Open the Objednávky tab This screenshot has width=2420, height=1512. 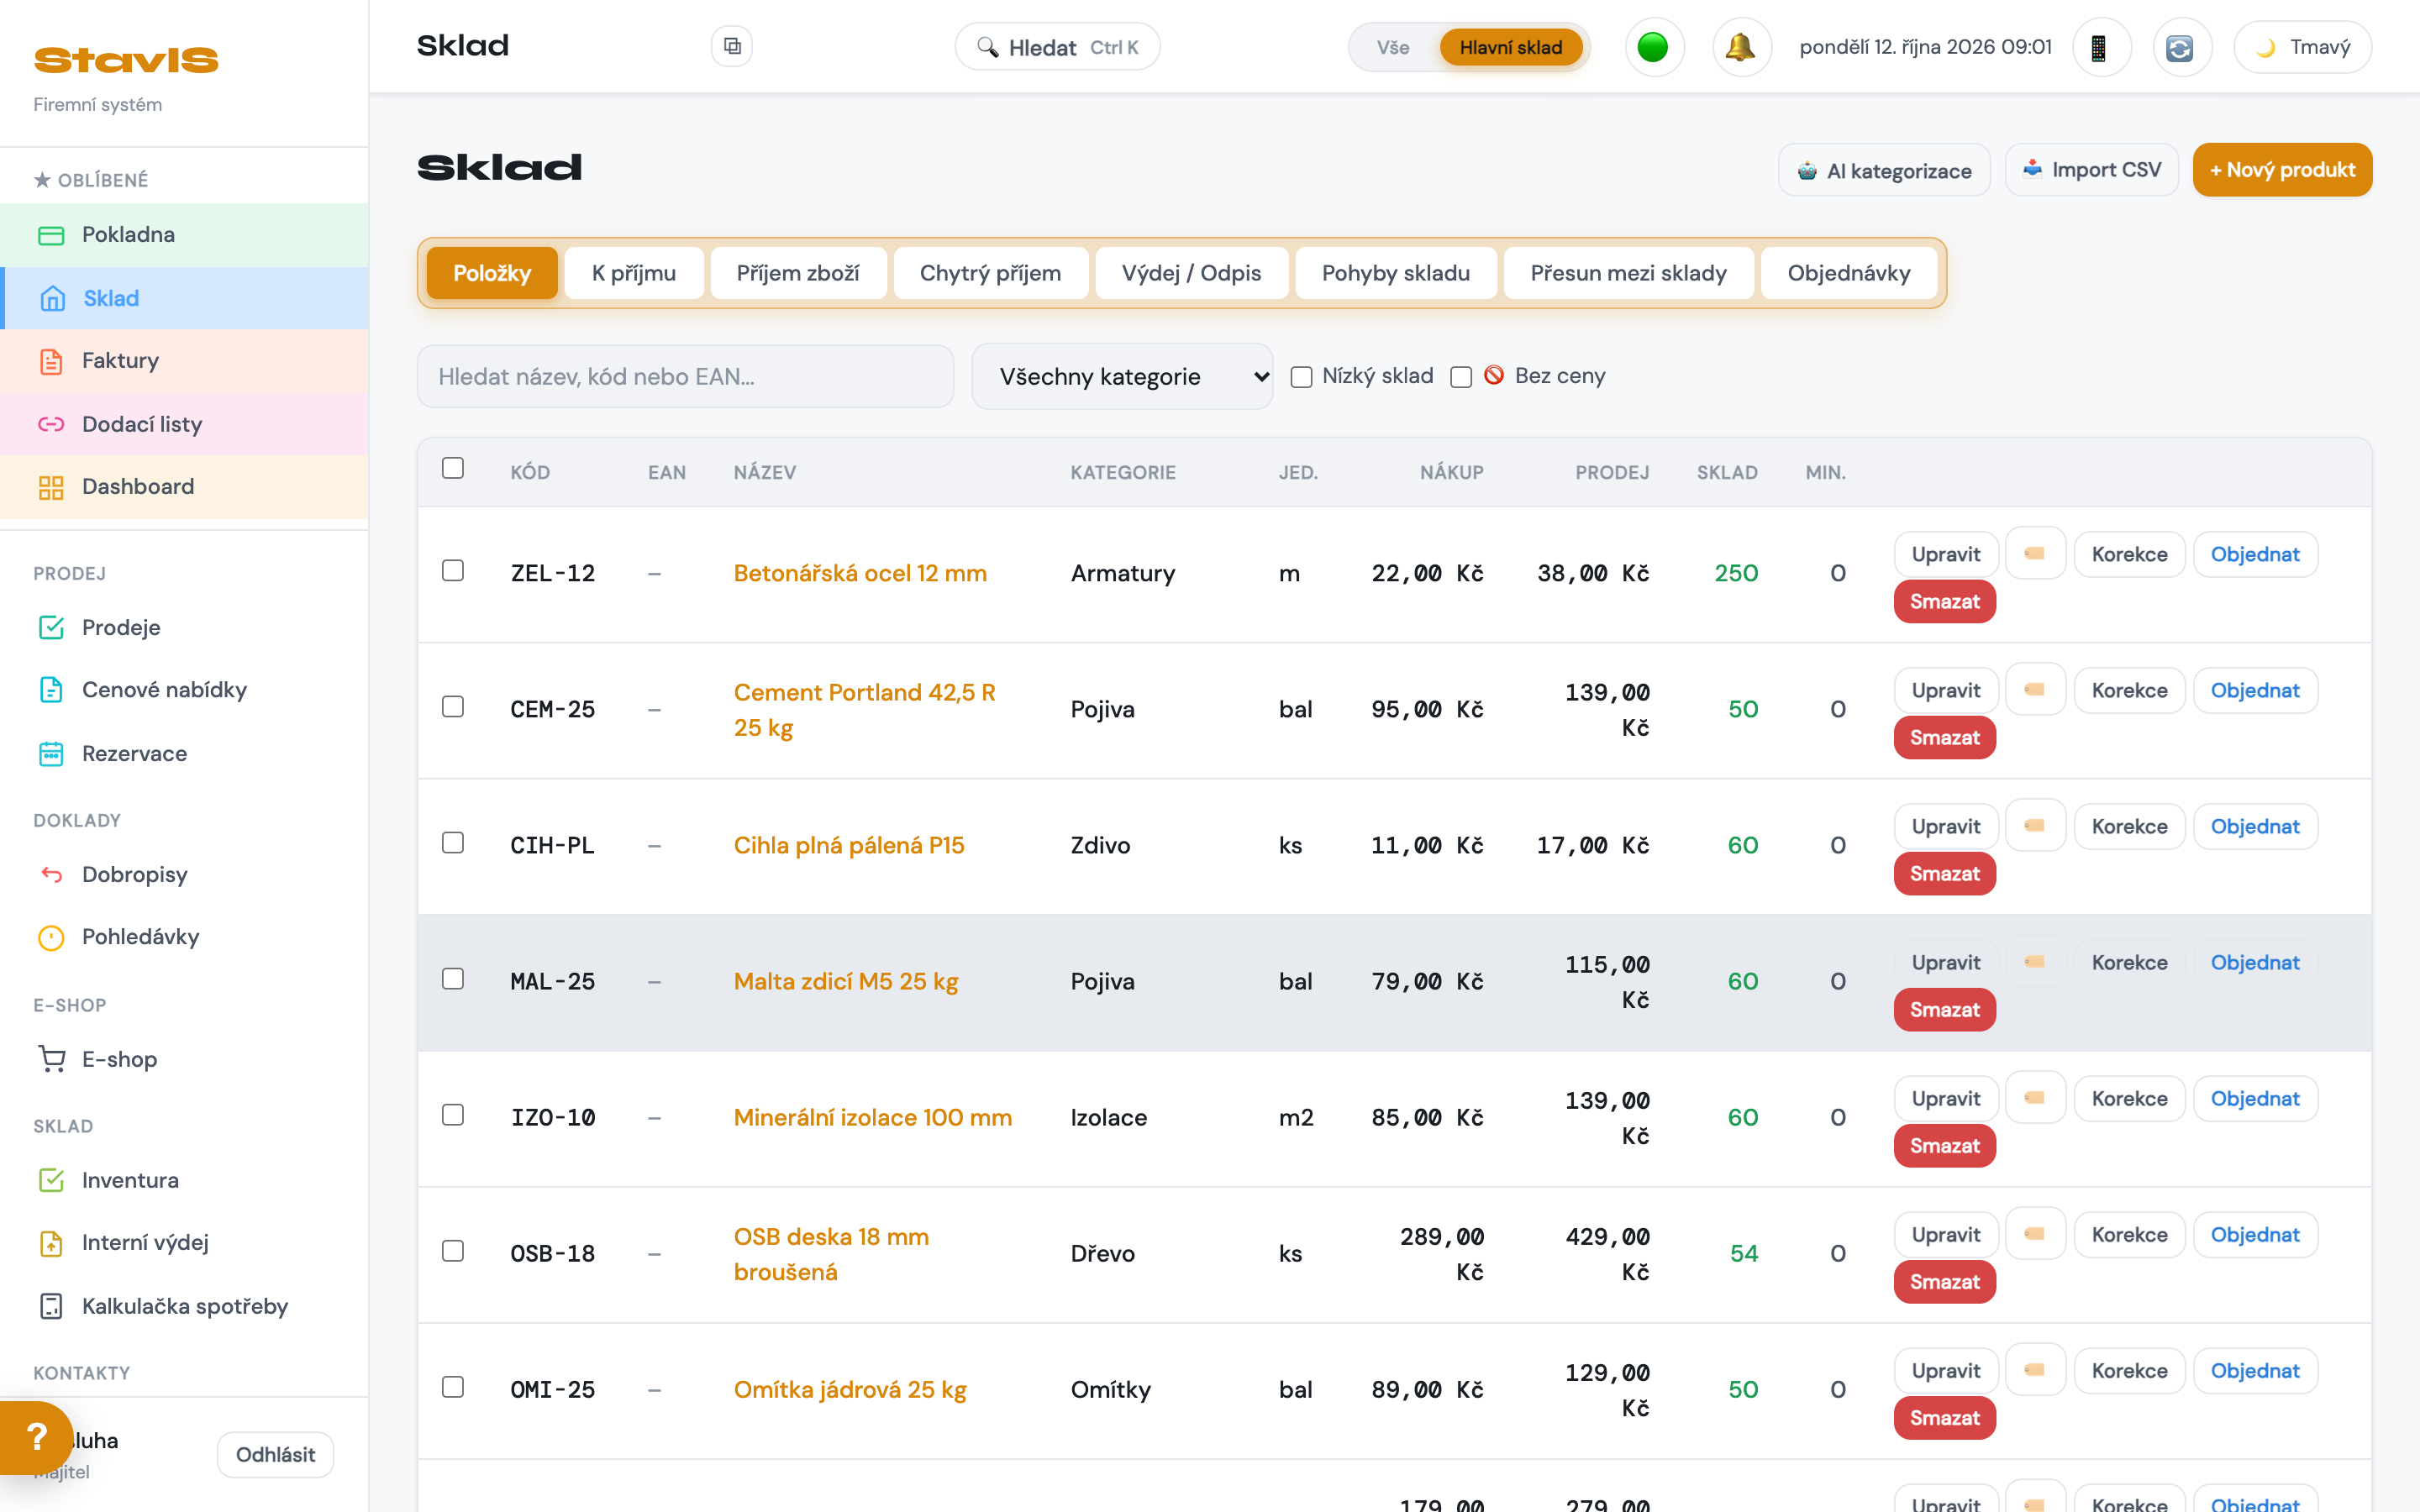click(1849, 273)
